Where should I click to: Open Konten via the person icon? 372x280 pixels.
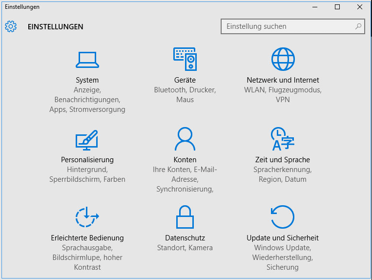185,139
